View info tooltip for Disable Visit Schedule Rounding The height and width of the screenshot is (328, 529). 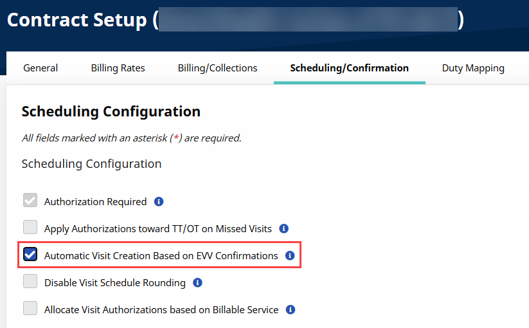197,282
